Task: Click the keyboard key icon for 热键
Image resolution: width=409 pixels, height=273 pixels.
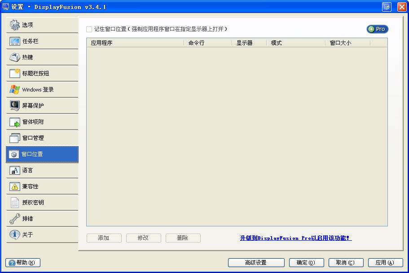Action: [15, 57]
